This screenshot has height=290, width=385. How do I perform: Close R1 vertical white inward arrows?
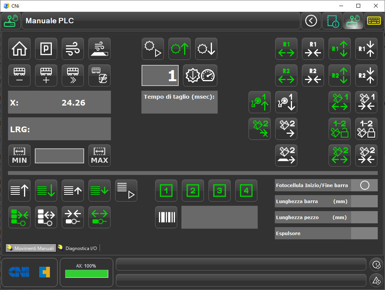click(x=366, y=49)
